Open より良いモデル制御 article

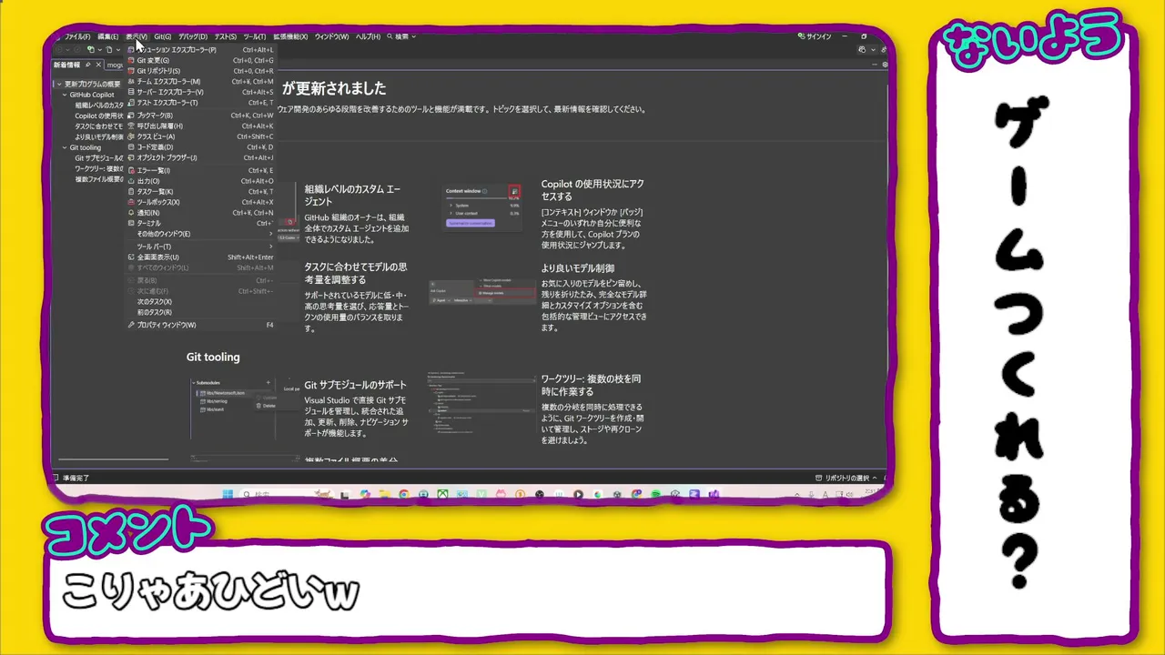pos(578,268)
